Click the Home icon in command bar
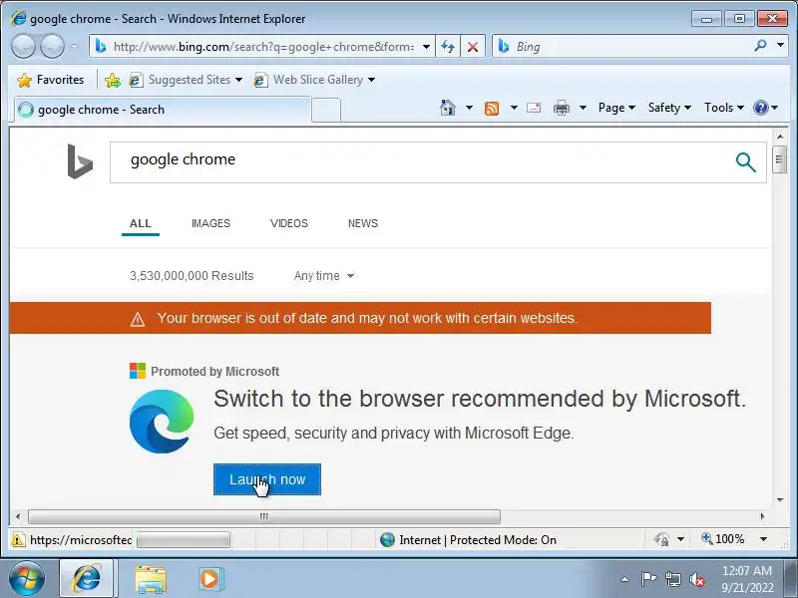798x598 pixels. [448, 108]
